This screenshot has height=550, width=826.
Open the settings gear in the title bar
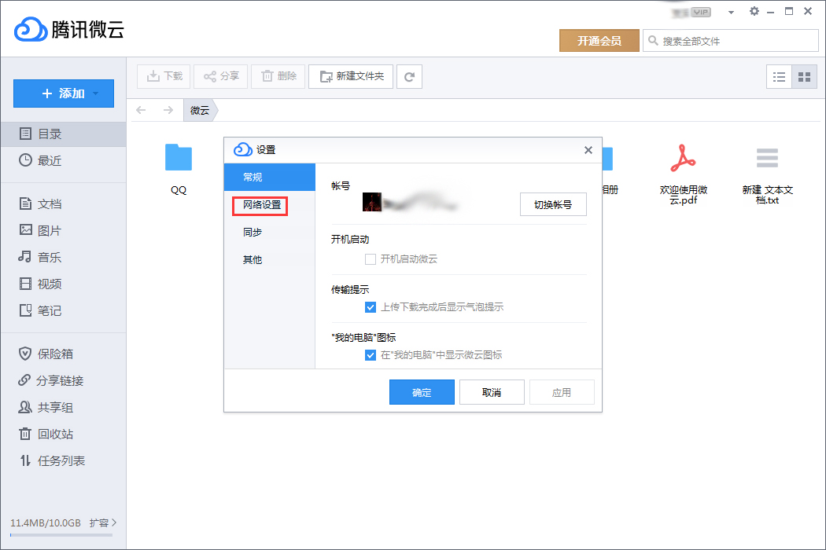pos(754,12)
